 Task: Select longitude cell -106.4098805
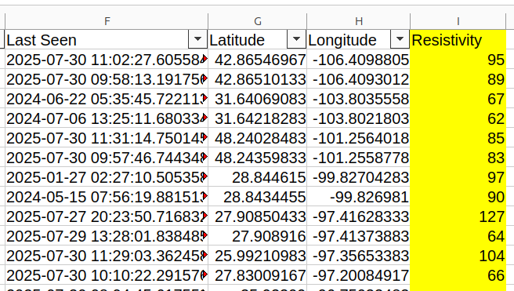(358, 60)
